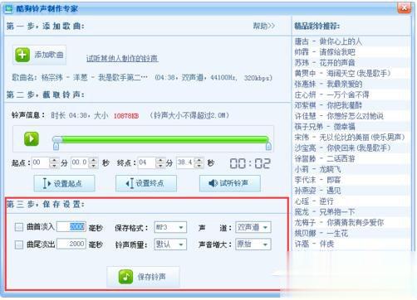Click the 终点 seconds field showing 38.4
This screenshot has height=300, width=417.
185,162
